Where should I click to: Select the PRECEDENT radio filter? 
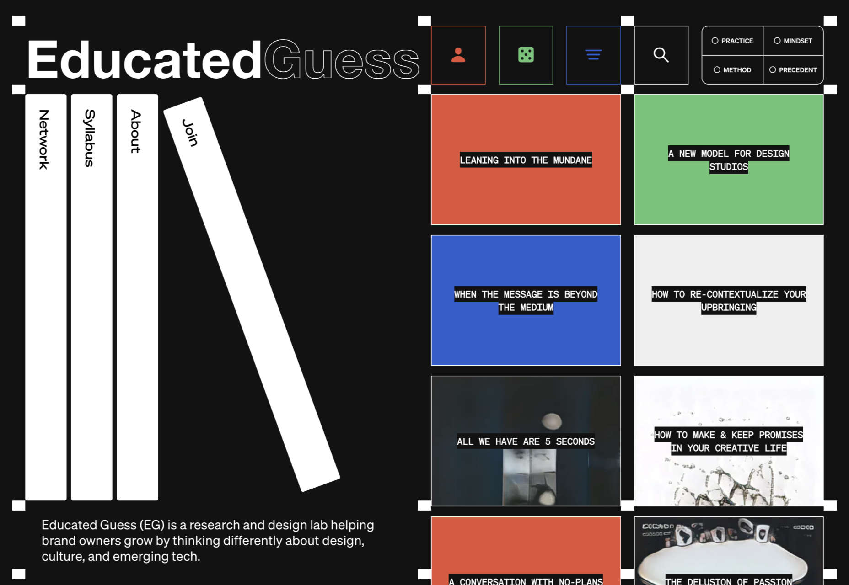pyautogui.click(x=793, y=70)
